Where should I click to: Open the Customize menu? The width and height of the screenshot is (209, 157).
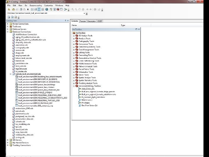48,6
